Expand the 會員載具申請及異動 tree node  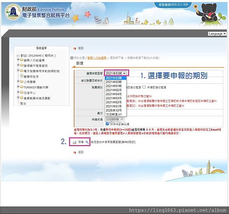18,97
